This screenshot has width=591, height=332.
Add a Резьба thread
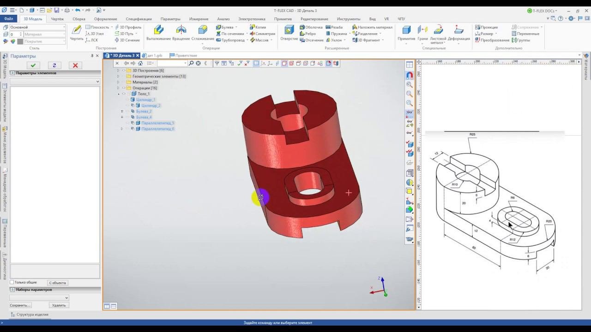333,27
